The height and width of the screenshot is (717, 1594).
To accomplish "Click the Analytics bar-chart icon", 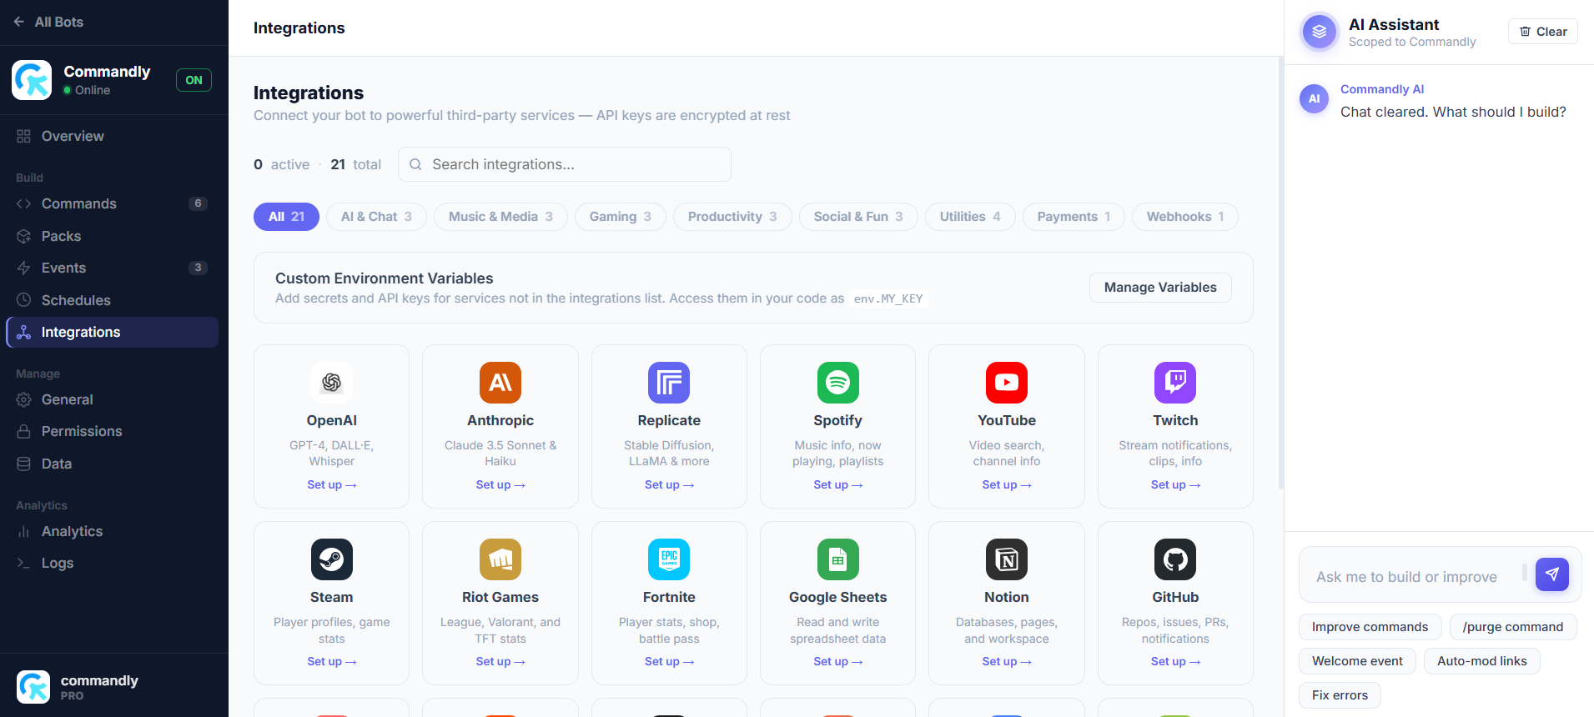I will [x=23, y=531].
